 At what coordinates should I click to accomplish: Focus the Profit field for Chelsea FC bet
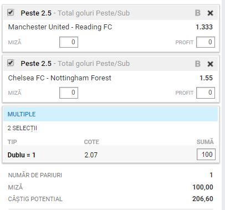tap(206, 93)
